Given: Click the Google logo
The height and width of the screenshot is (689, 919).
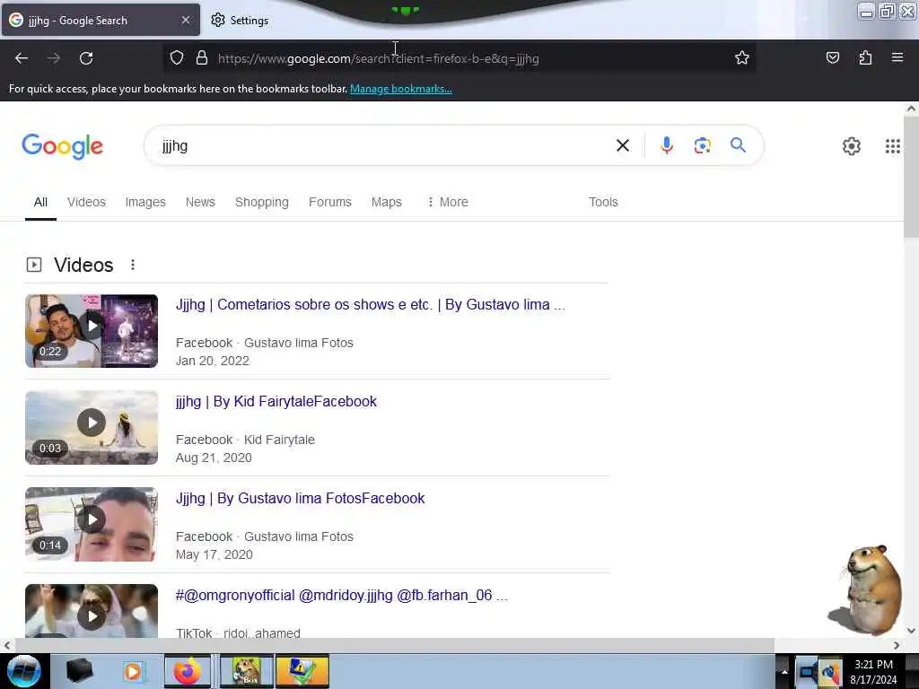Looking at the screenshot, I should click(x=62, y=146).
